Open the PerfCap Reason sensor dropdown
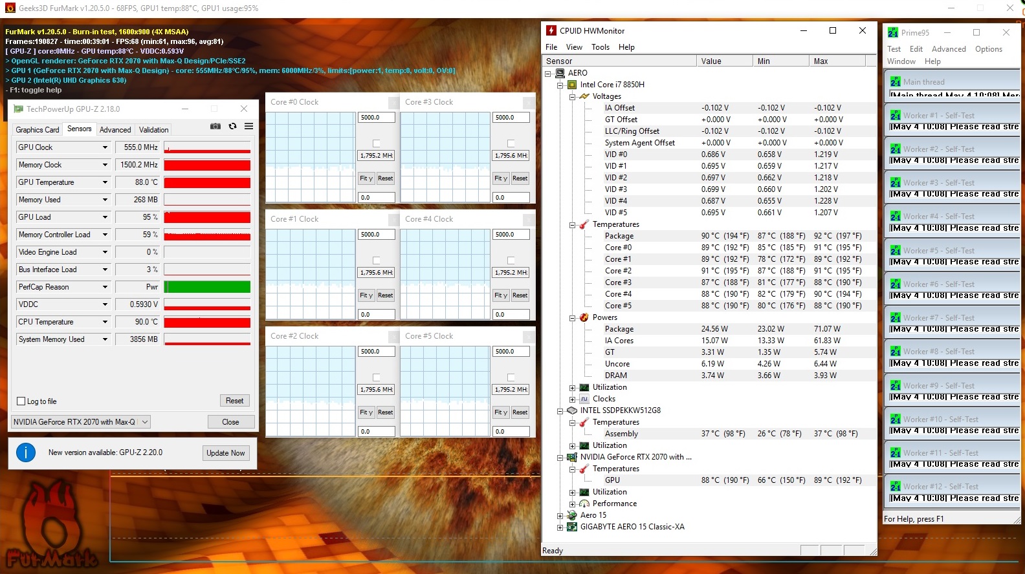 (x=105, y=287)
